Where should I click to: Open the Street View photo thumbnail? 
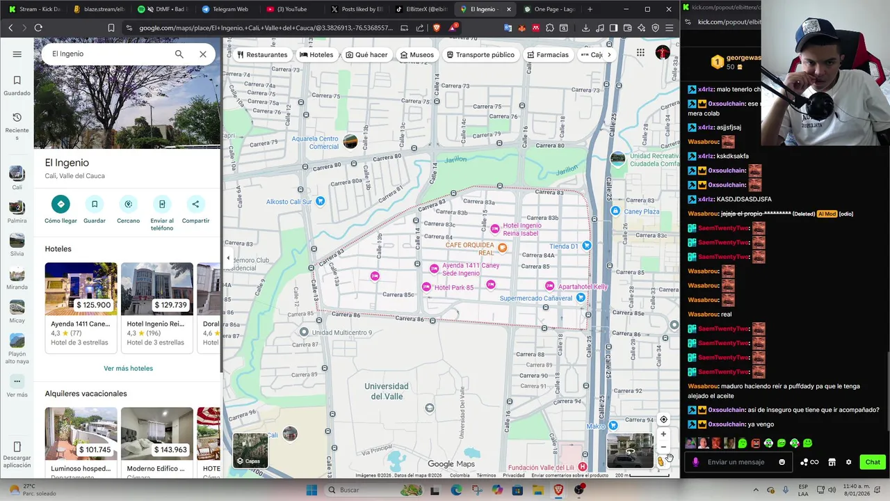pyautogui.click(x=630, y=450)
